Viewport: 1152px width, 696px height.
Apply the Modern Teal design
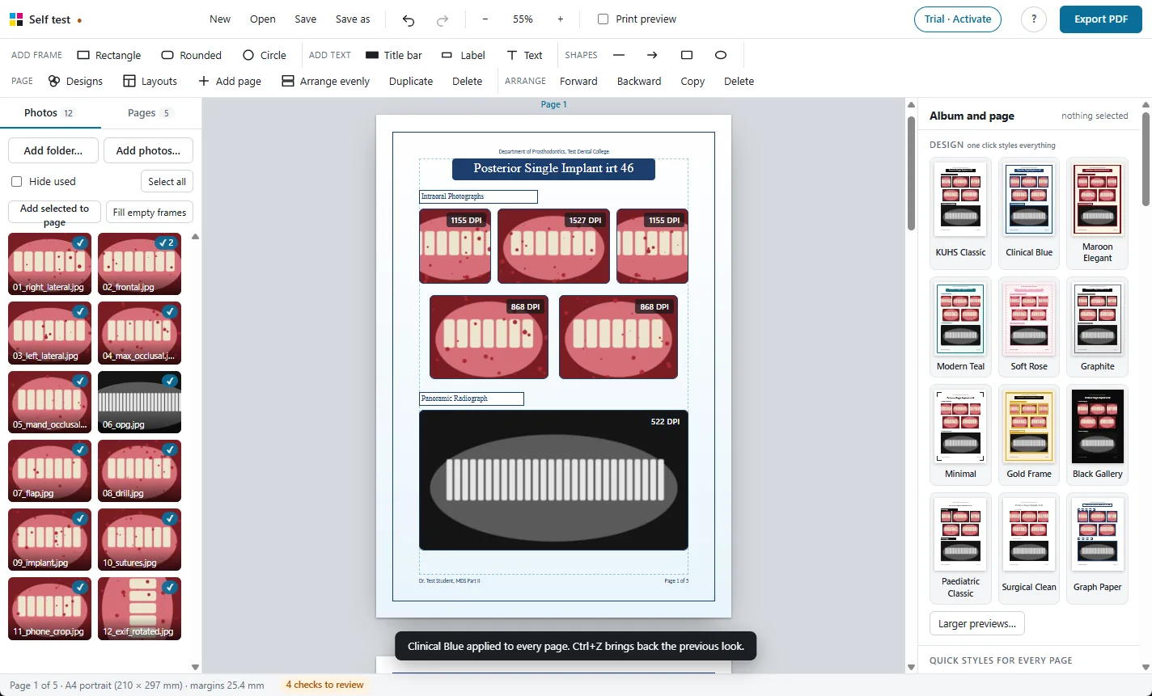click(x=960, y=326)
